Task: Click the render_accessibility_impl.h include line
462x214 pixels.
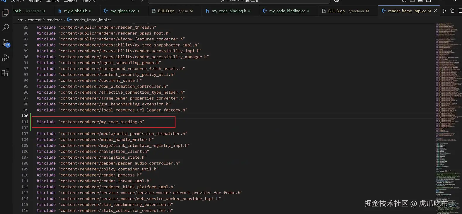Action: tap(119, 51)
